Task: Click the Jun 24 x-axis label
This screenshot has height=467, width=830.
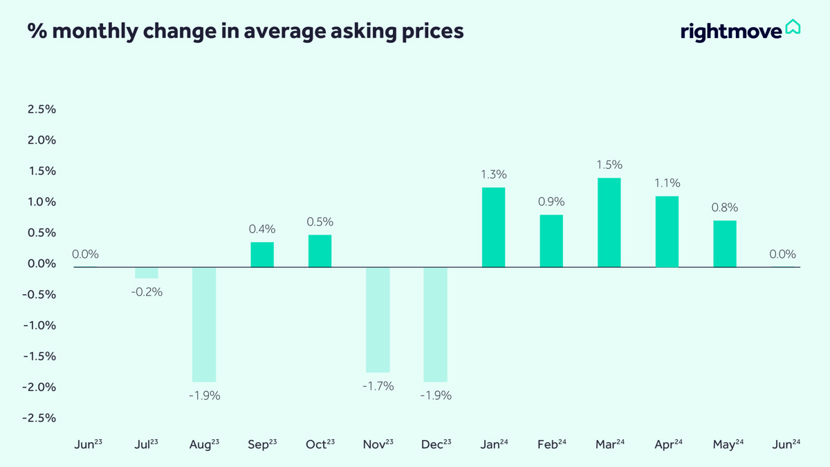Action: pos(786,444)
